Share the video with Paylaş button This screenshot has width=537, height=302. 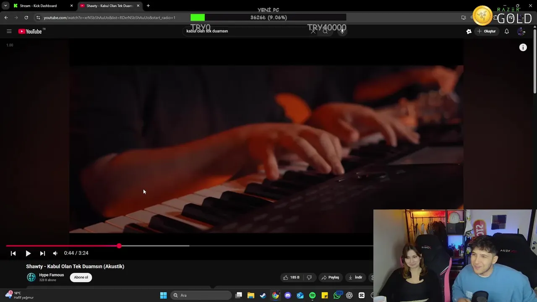click(330, 277)
